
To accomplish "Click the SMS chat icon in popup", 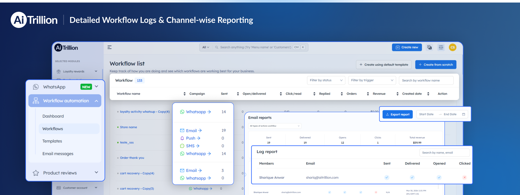I will tap(182, 146).
